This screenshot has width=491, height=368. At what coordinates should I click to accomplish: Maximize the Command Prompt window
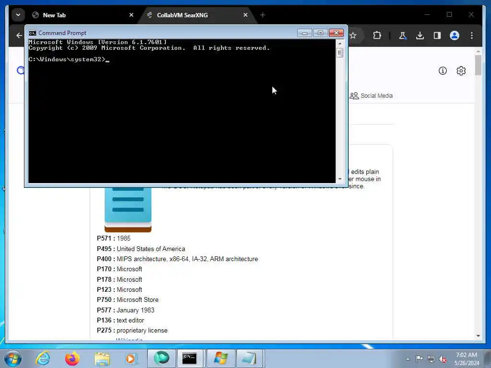point(320,33)
